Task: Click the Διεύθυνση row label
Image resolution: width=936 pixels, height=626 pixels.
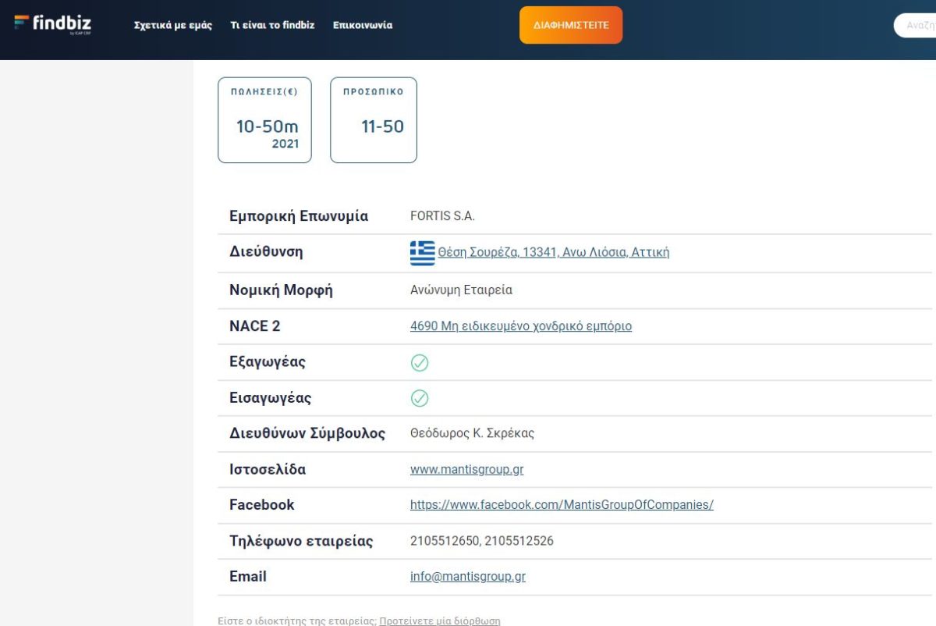Action: point(266,251)
